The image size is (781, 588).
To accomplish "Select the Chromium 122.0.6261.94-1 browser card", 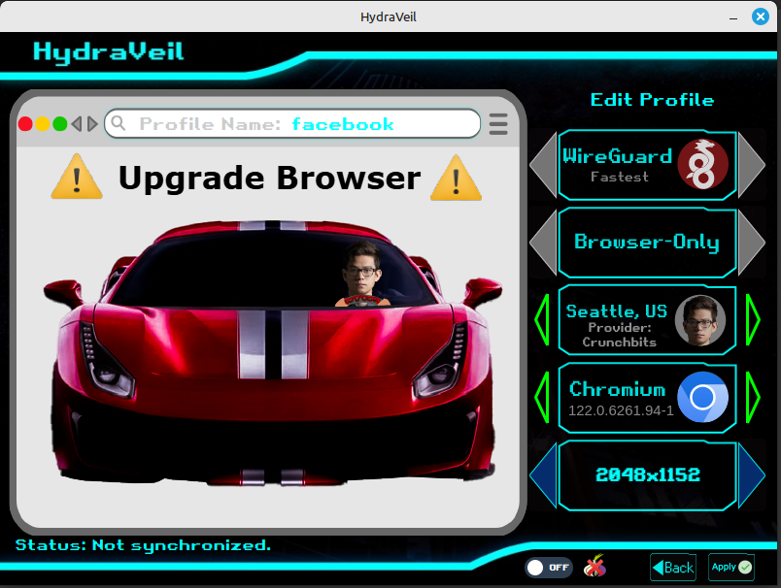I will pyautogui.click(x=647, y=398).
